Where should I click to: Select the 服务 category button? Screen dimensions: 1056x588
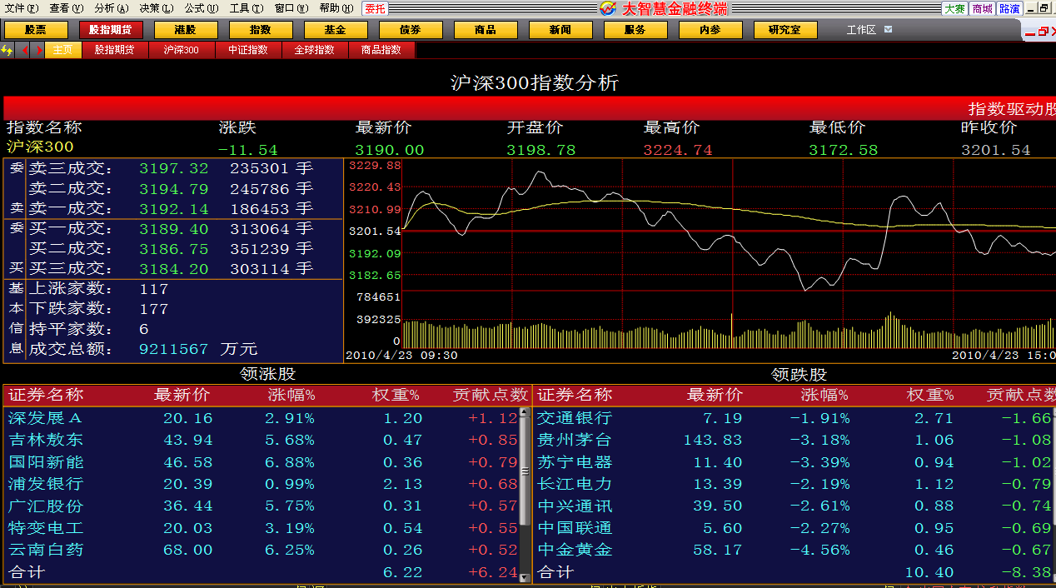point(635,30)
